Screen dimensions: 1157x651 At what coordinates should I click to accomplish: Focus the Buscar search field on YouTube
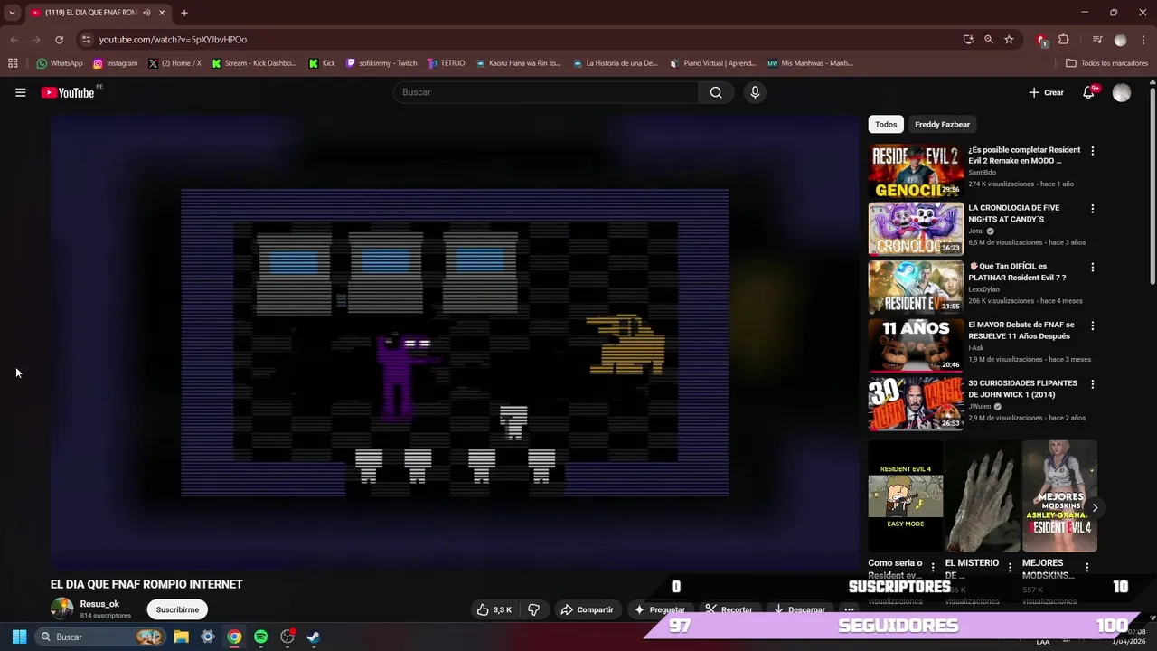tap(545, 92)
